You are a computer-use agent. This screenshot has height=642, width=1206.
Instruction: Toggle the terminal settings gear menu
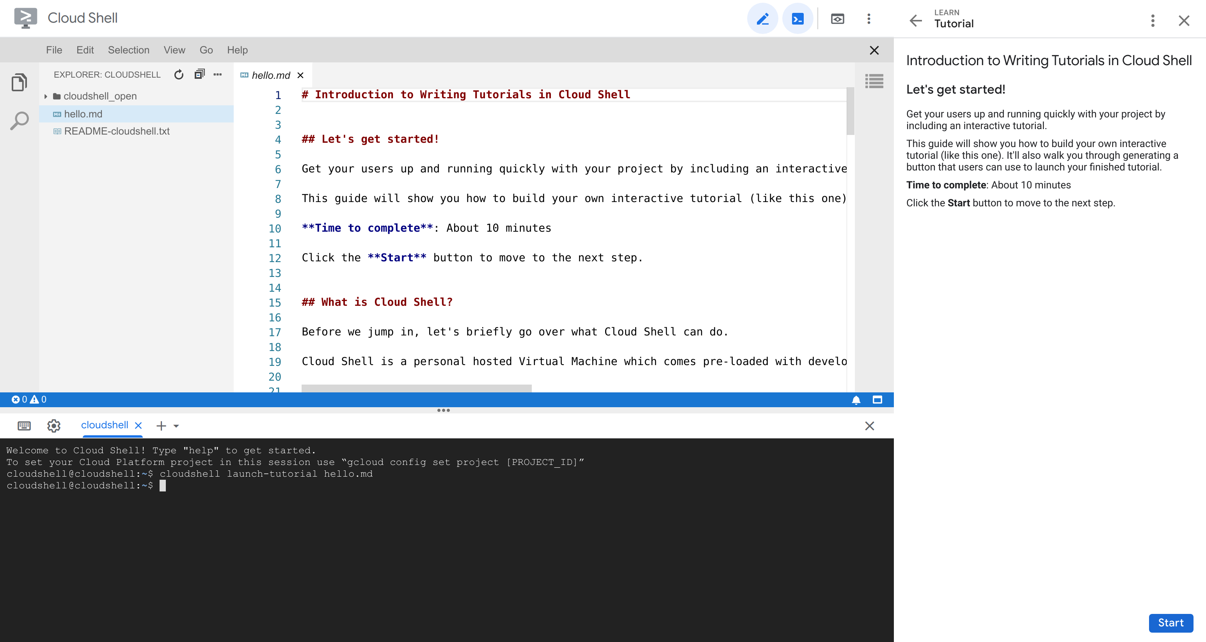click(x=53, y=425)
